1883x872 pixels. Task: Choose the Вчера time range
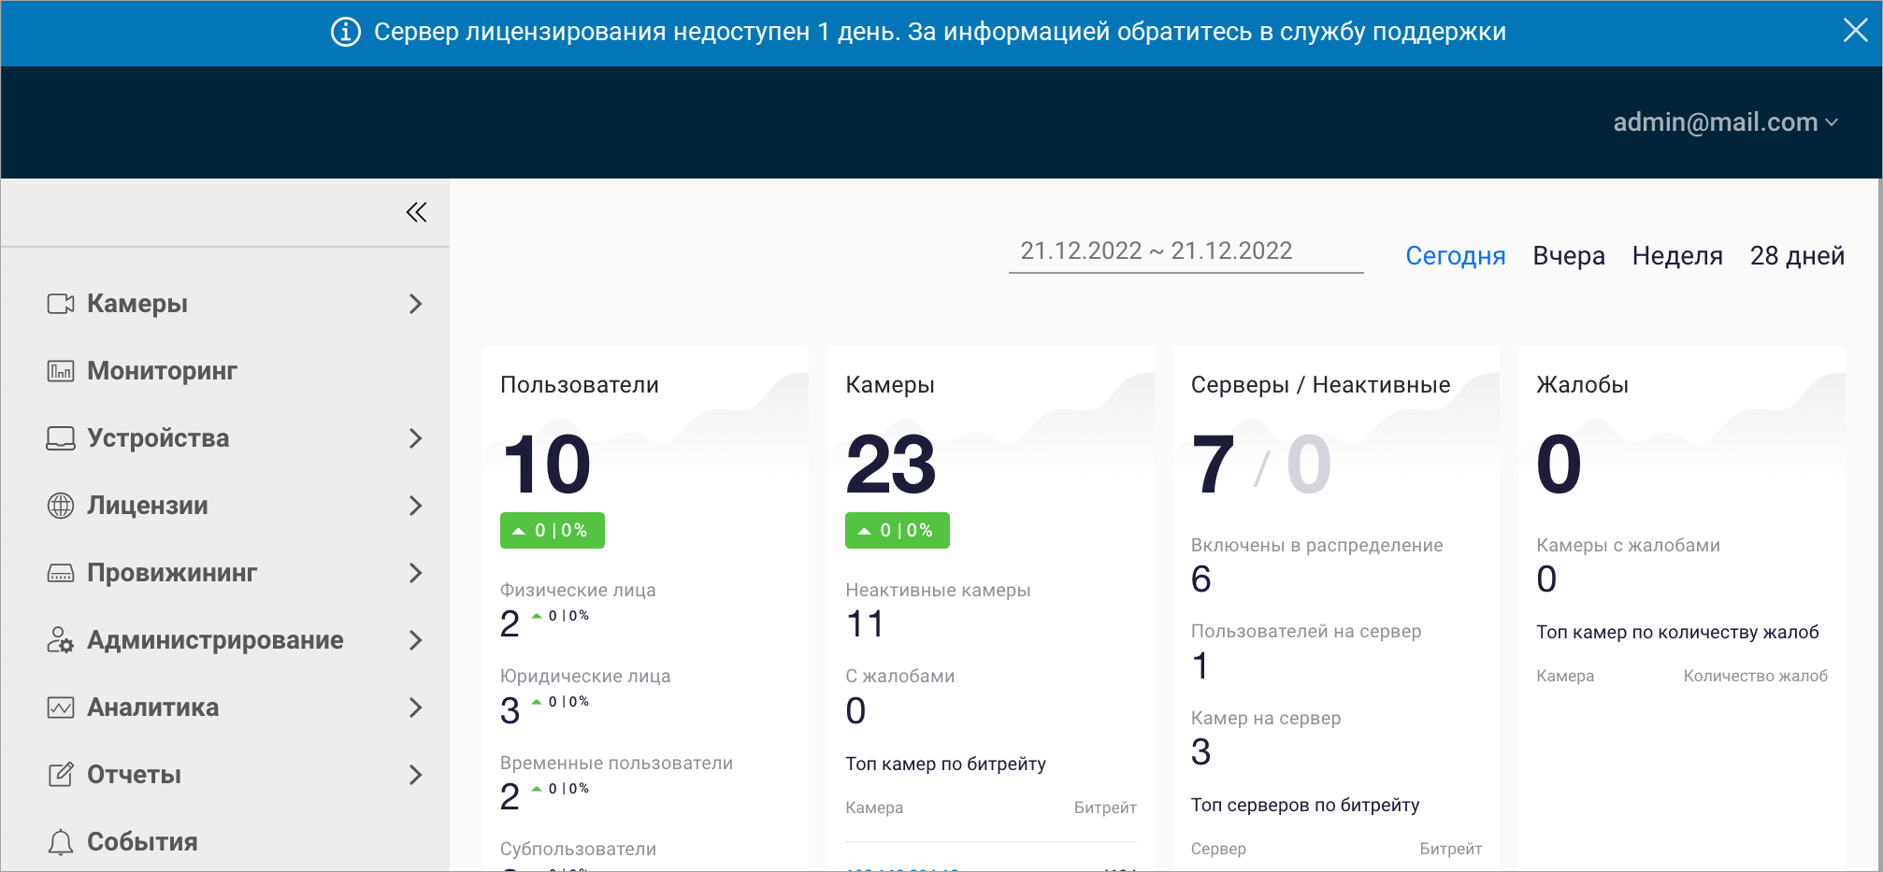pyautogui.click(x=1568, y=256)
